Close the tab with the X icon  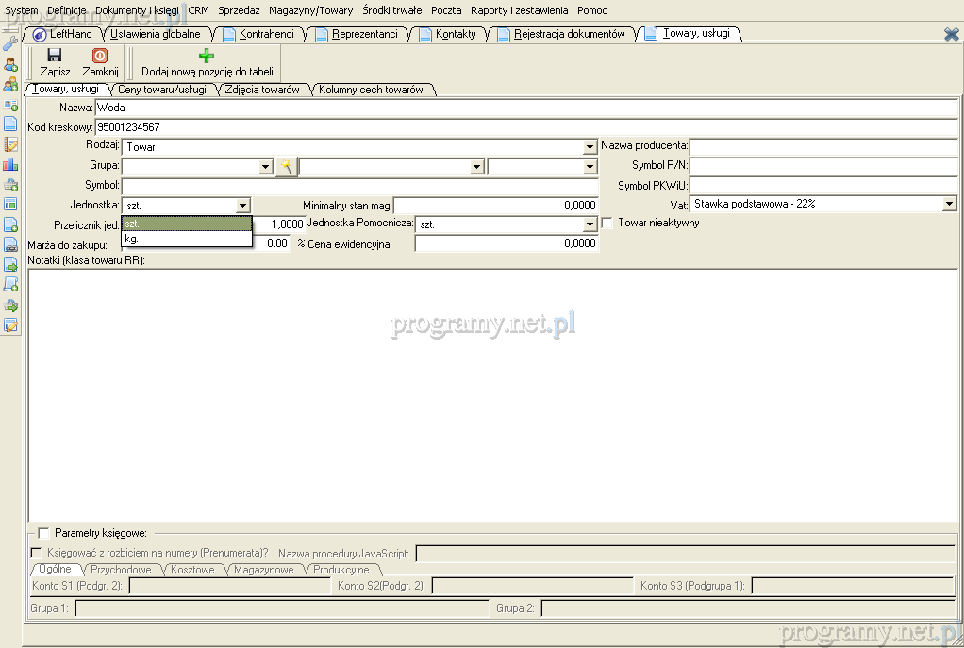click(x=951, y=34)
